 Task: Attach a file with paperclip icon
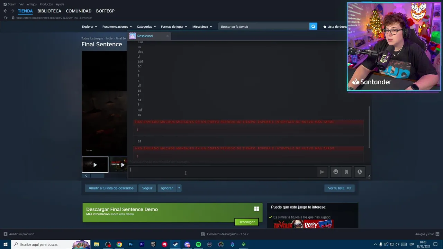coord(346,172)
